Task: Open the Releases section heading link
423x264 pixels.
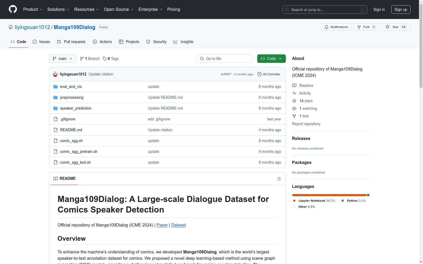Action: pos(301,138)
